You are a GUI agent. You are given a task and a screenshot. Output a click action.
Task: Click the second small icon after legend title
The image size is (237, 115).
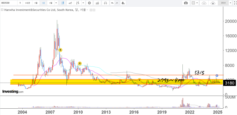click(94, 10)
